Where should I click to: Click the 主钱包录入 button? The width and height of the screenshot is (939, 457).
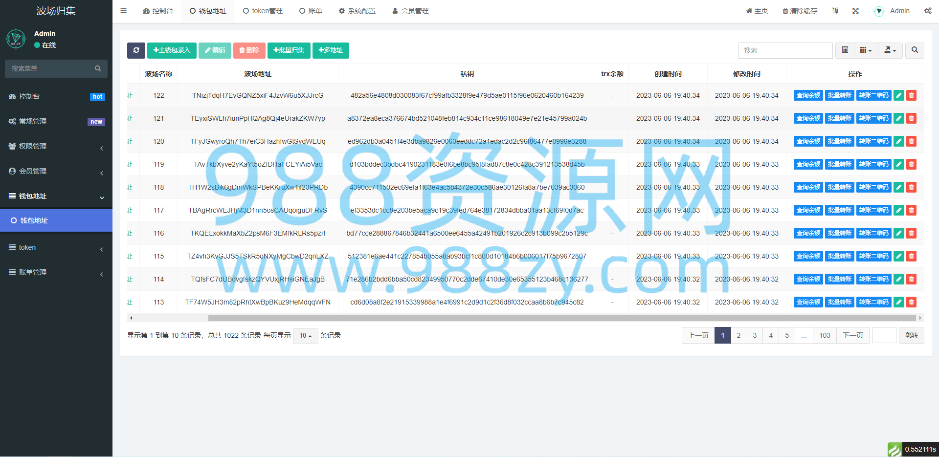172,50
